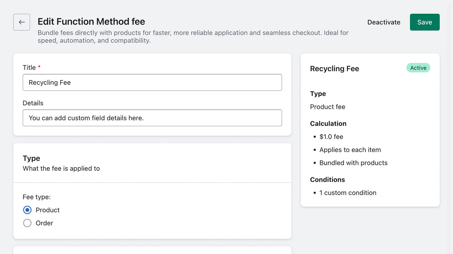Click the Conditions section label
This screenshot has width=453, height=254.
[327, 180]
